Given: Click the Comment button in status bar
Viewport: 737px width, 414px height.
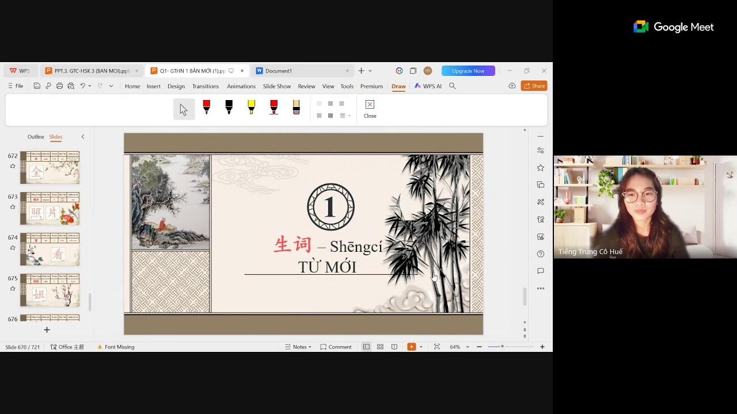Looking at the screenshot, I should (336, 347).
